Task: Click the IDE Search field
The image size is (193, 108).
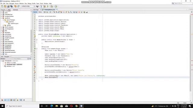Action: (x=182, y=3)
